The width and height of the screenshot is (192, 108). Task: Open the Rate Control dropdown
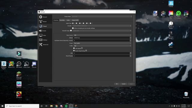tap(102, 35)
